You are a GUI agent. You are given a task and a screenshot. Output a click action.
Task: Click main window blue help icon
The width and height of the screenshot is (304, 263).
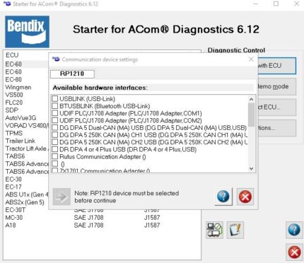294,230
